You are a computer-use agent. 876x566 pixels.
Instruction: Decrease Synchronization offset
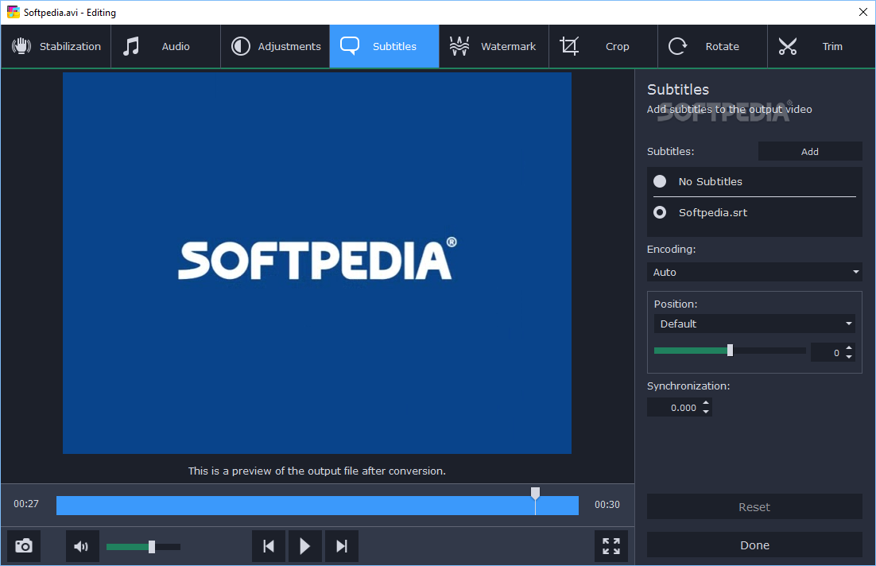click(x=706, y=412)
